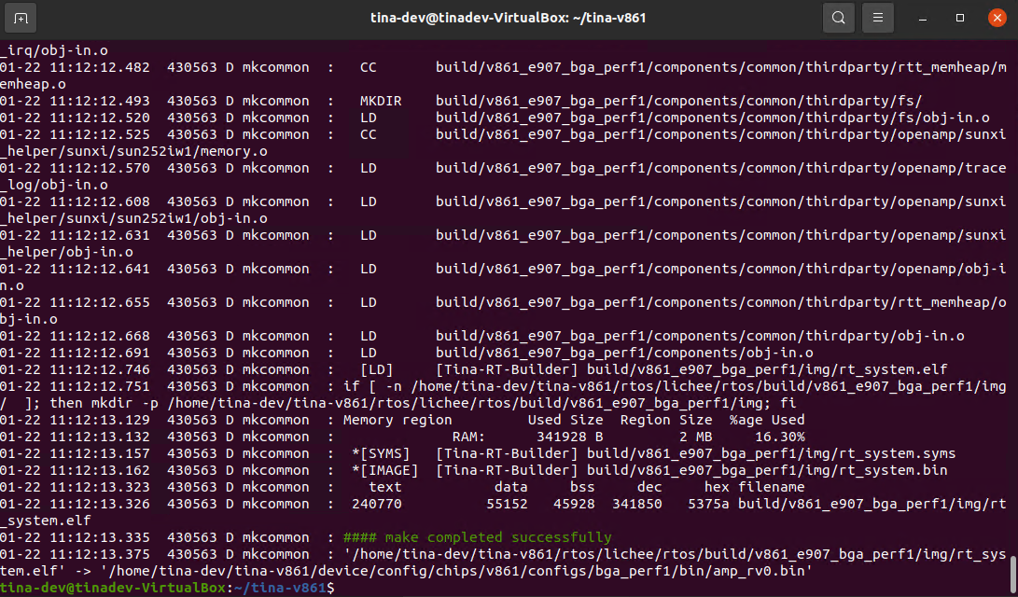Maximize the terminal window

pyautogui.click(x=960, y=18)
